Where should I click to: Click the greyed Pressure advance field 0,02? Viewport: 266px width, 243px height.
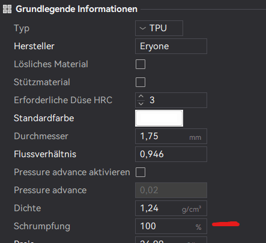171,190
